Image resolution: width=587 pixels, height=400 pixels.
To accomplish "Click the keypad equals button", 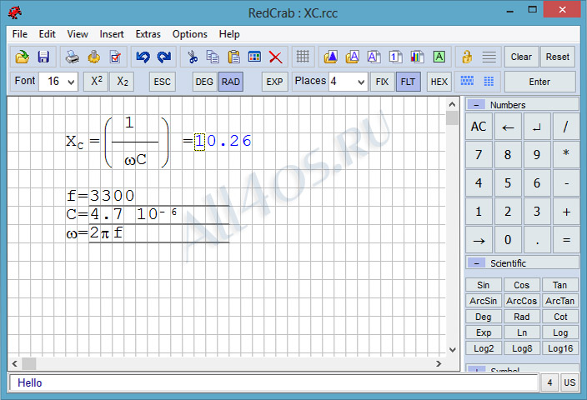I will [x=566, y=240].
